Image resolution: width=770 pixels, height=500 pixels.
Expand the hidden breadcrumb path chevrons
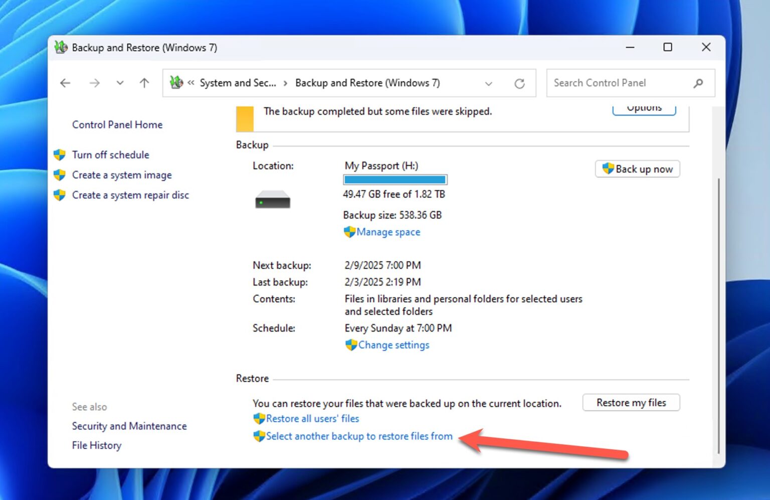click(x=191, y=83)
